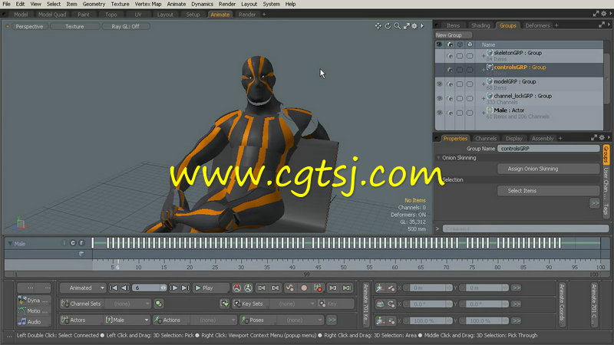Select the move transform tool icon
This screenshot has width=614, height=345.
[380, 288]
